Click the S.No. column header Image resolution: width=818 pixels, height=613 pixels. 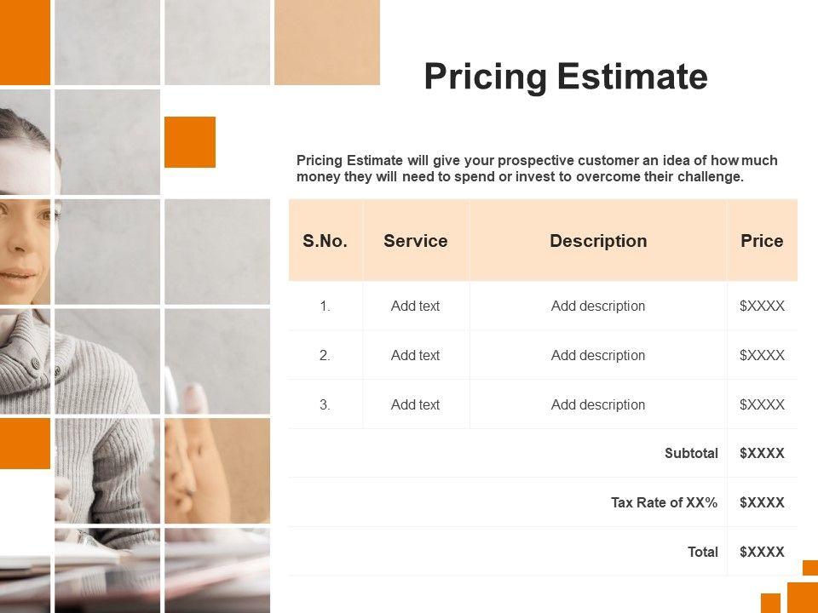tap(325, 241)
